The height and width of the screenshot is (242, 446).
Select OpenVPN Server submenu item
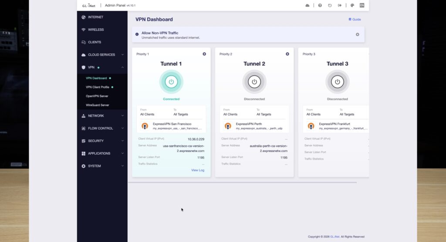[97, 96]
